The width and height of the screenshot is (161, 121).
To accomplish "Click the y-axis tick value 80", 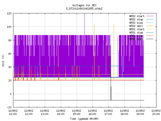I will (x=10, y=40).
